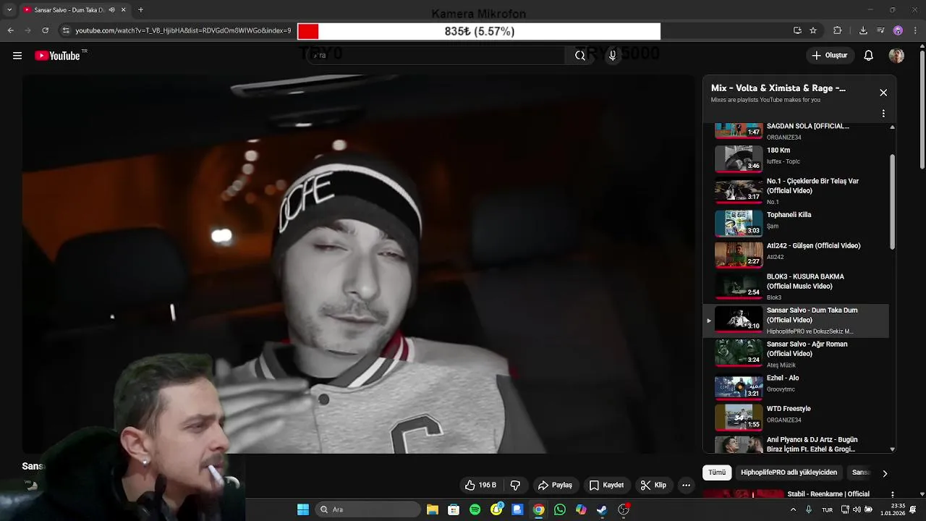The height and width of the screenshot is (521, 926).
Task: Close the Sansar Salvo browser tab
Action: (x=123, y=10)
